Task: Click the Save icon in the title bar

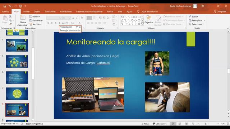Action: click(5, 6)
